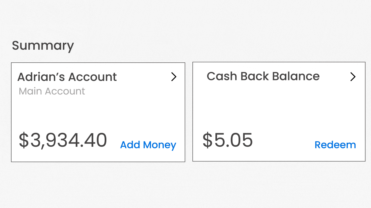Screen dimensions: 371x208
Task: Select the Cash Back Balance heading
Action: point(263,76)
